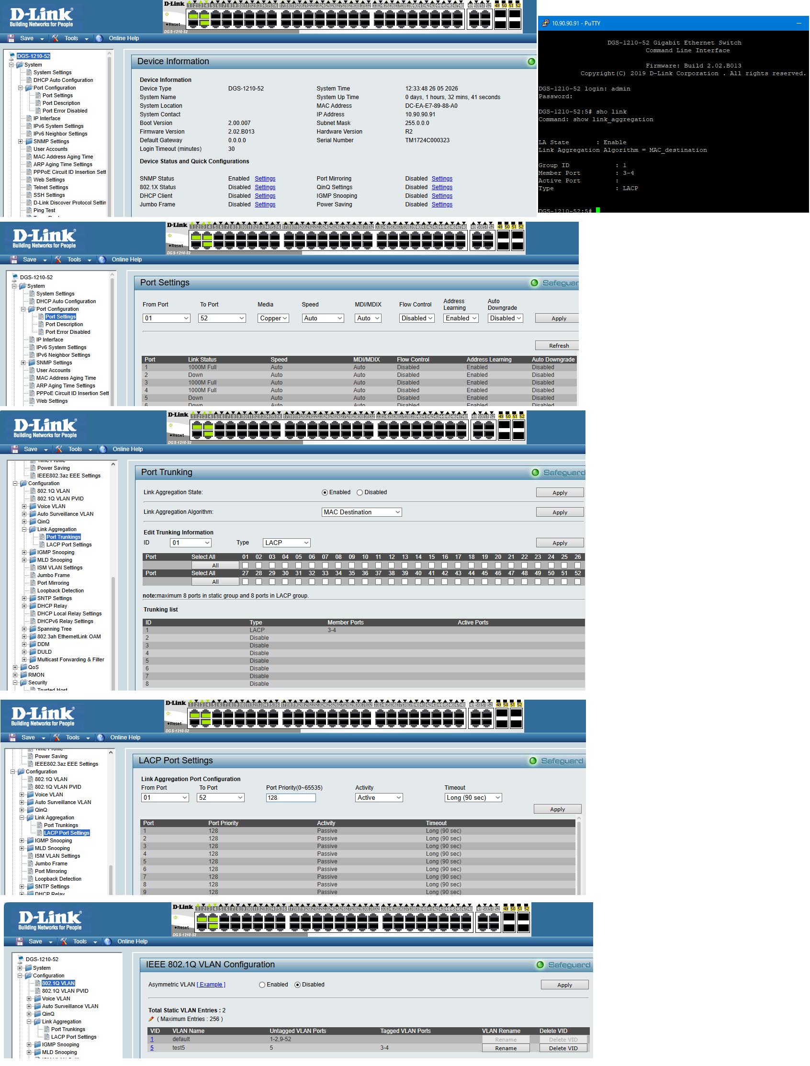Click the pencil icon beside Maximum Entries
The image size is (810, 1066).
pos(151,1020)
